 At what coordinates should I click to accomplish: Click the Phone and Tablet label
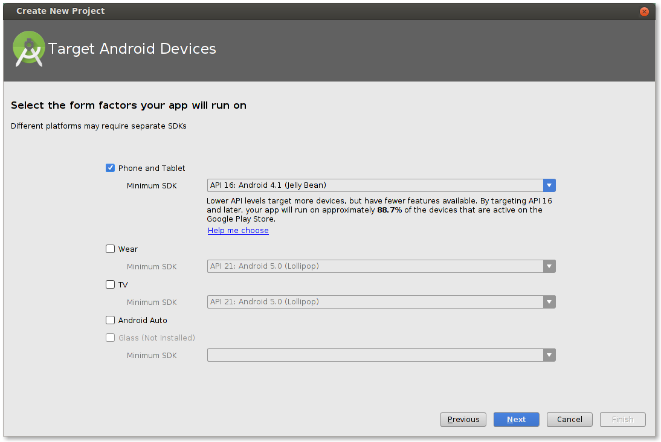tap(152, 168)
